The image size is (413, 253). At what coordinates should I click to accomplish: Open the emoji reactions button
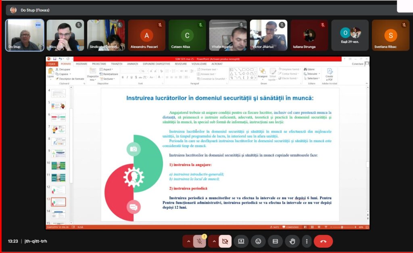pyautogui.click(x=258, y=241)
